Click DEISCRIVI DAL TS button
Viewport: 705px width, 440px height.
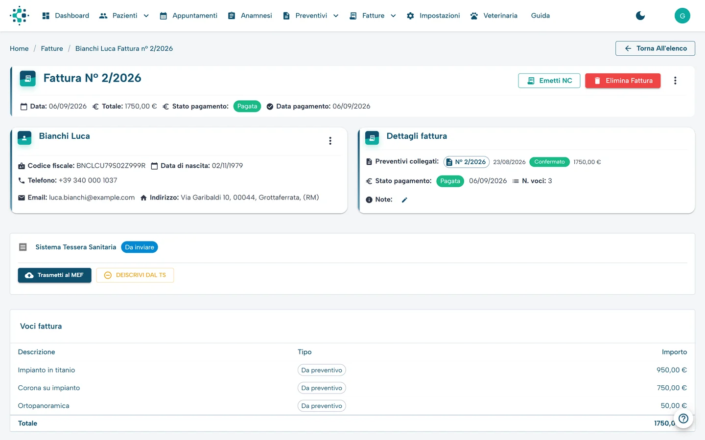pyautogui.click(x=135, y=275)
